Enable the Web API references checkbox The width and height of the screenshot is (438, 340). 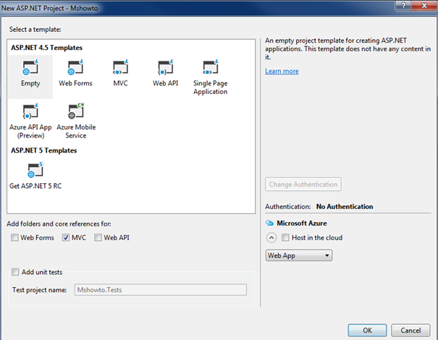(98, 237)
